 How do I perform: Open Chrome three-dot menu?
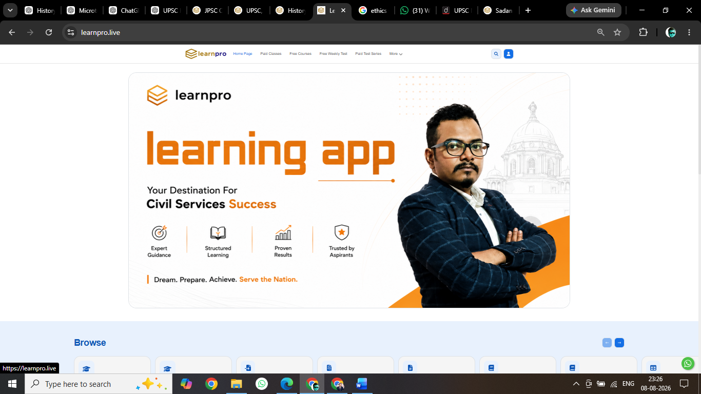(x=689, y=32)
